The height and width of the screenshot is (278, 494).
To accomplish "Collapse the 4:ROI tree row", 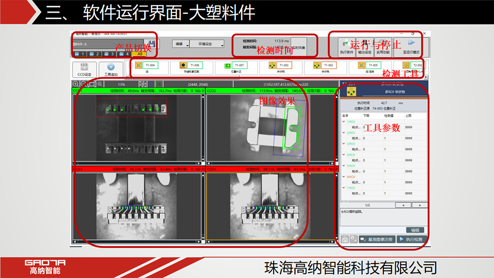I will pos(344,155).
